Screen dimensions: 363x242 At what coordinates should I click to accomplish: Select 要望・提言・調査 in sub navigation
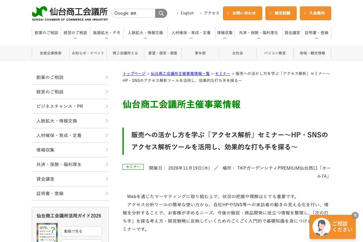pyautogui.click(x=163, y=53)
